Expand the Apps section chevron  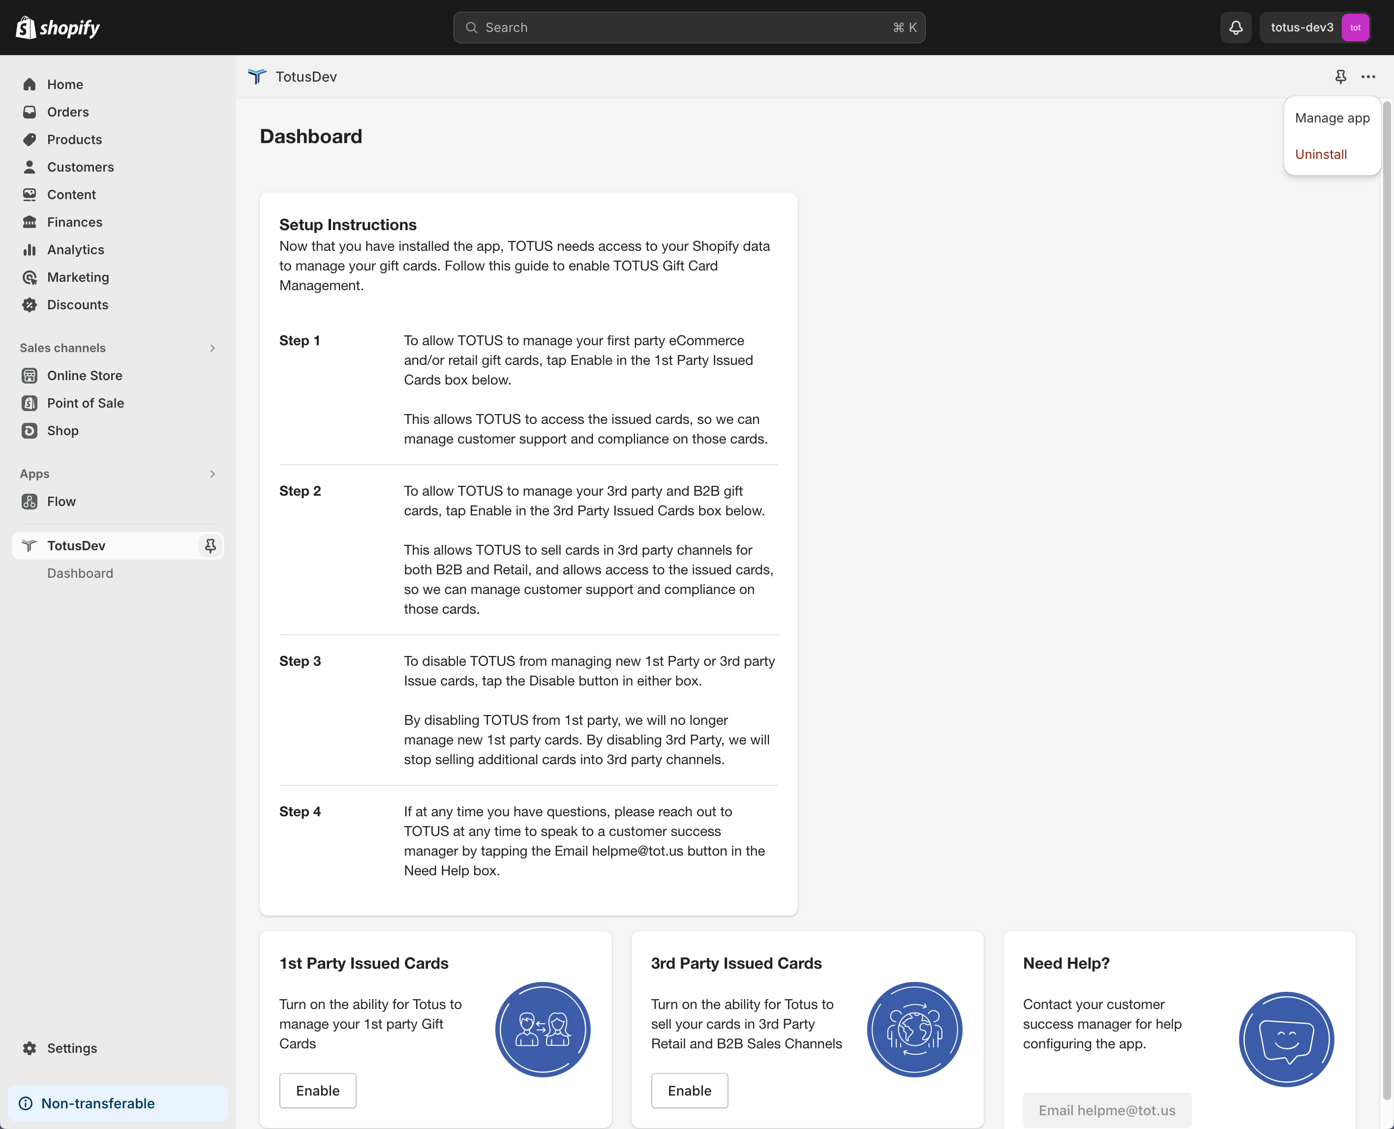coord(212,474)
